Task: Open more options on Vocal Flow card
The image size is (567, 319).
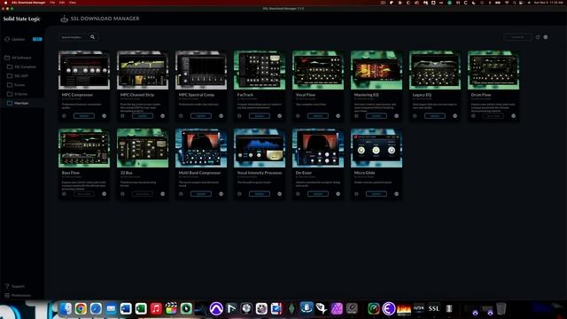Action: pyautogui.click(x=338, y=116)
